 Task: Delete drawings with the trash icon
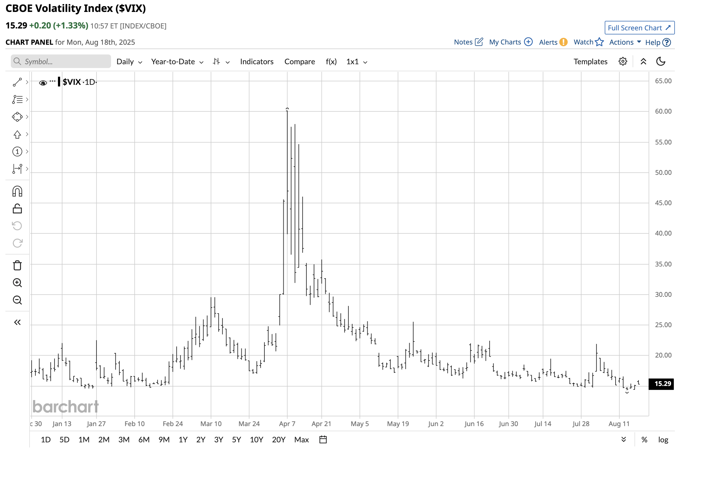[x=17, y=266]
